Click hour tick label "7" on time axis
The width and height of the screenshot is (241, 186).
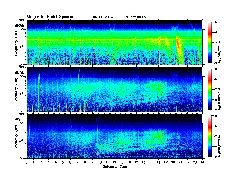pos(78,162)
